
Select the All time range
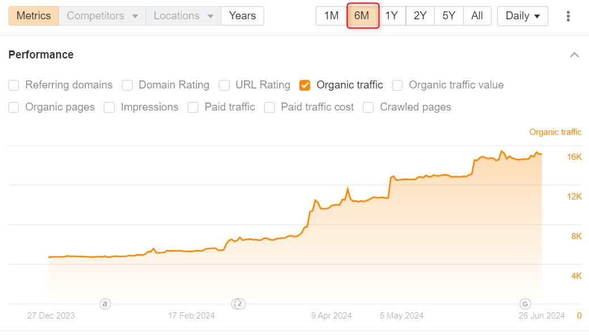[x=477, y=16]
